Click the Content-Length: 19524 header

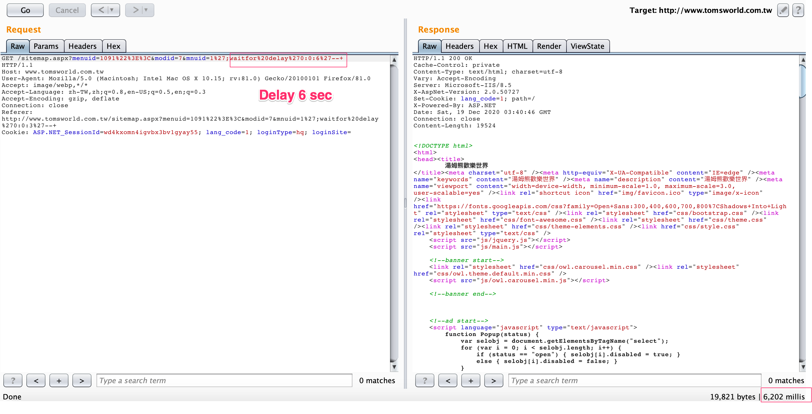pyautogui.click(x=454, y=126)
